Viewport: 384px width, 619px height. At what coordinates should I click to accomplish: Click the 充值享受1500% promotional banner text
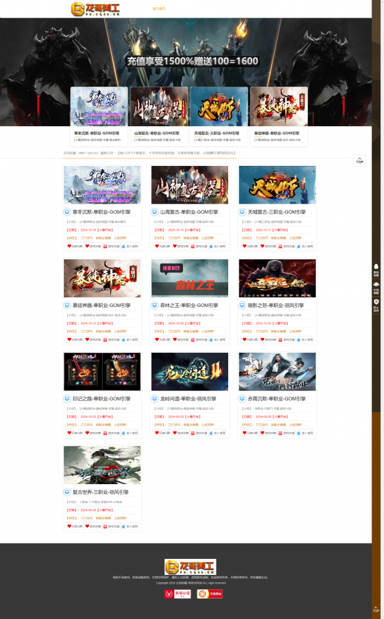click(192, 61)
